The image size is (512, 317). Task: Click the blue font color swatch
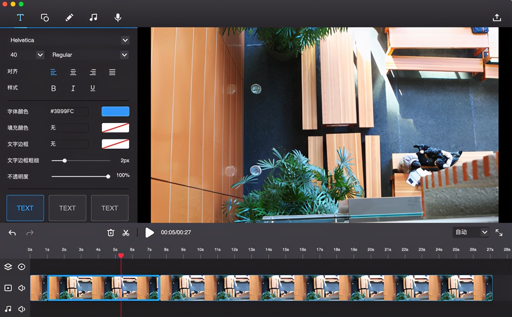click(115, 111)
